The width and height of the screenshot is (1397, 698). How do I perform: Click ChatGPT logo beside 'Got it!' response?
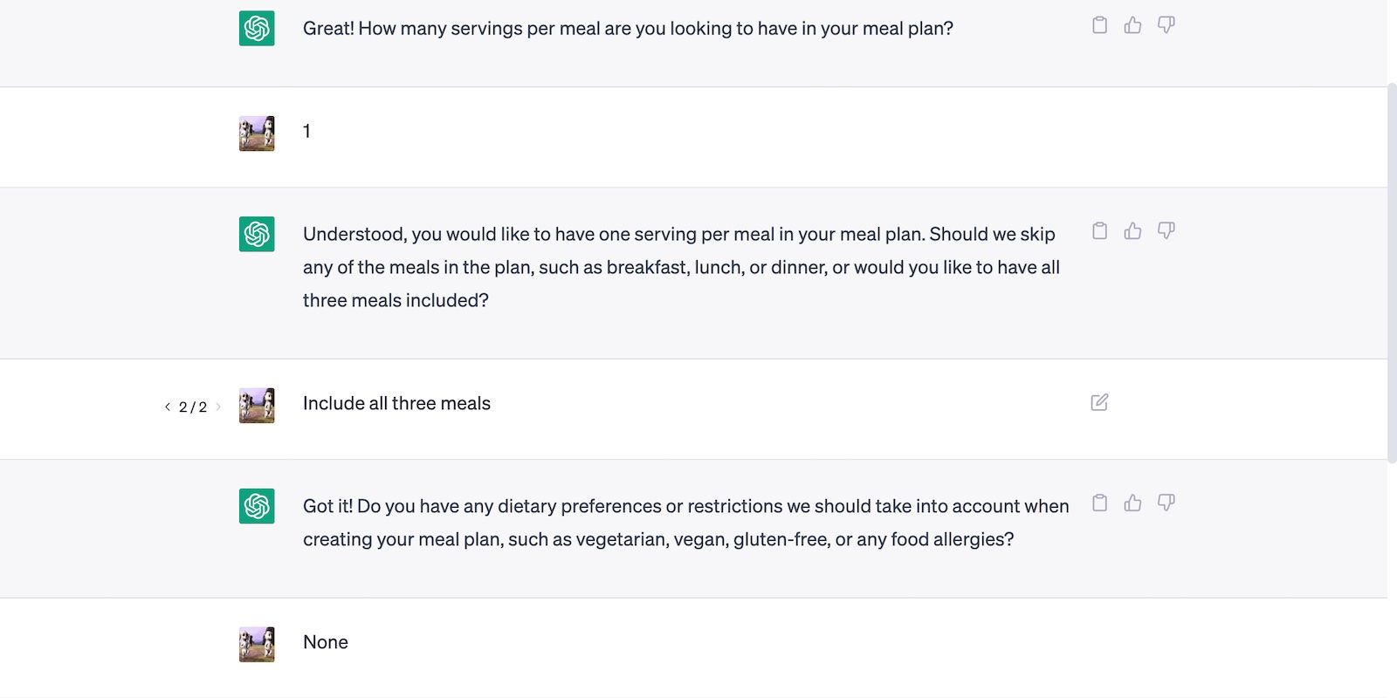[257, 506]
